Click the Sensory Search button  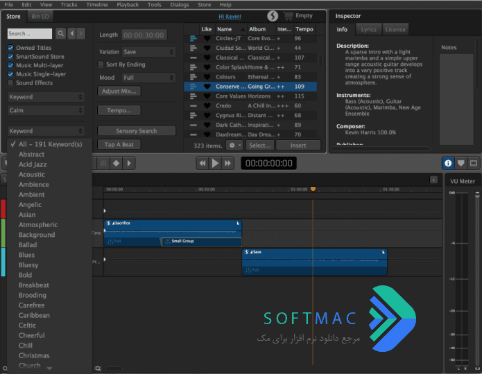click(x=137, y=131)
